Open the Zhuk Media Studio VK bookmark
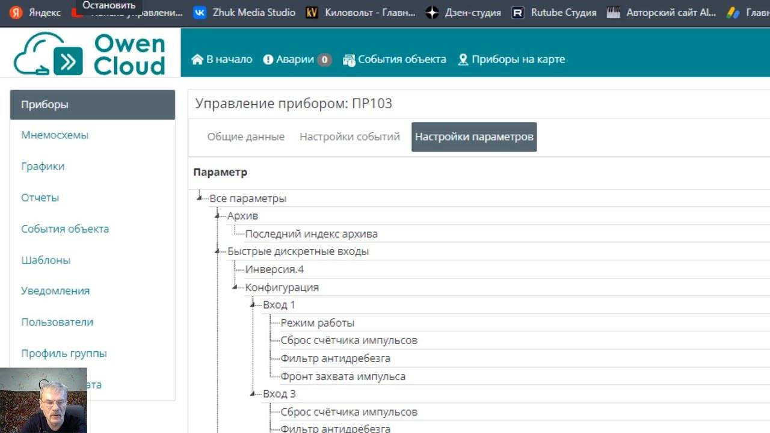The width and height of the screenshot is (770, 433). click(200, 13)
